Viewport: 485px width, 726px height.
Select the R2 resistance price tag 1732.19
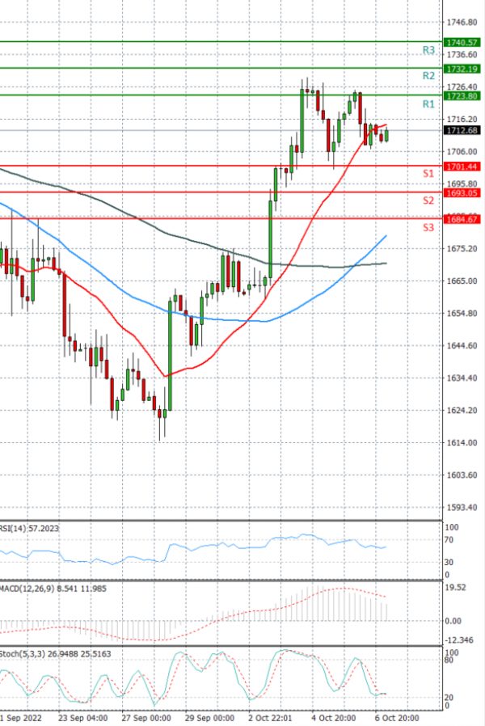462,69
